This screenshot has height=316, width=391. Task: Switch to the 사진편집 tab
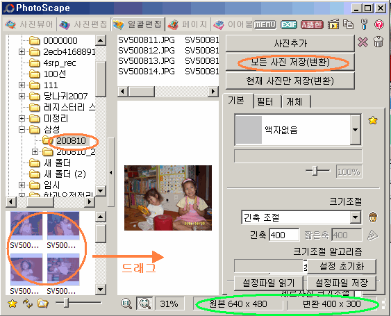click(x=83, y=24)
